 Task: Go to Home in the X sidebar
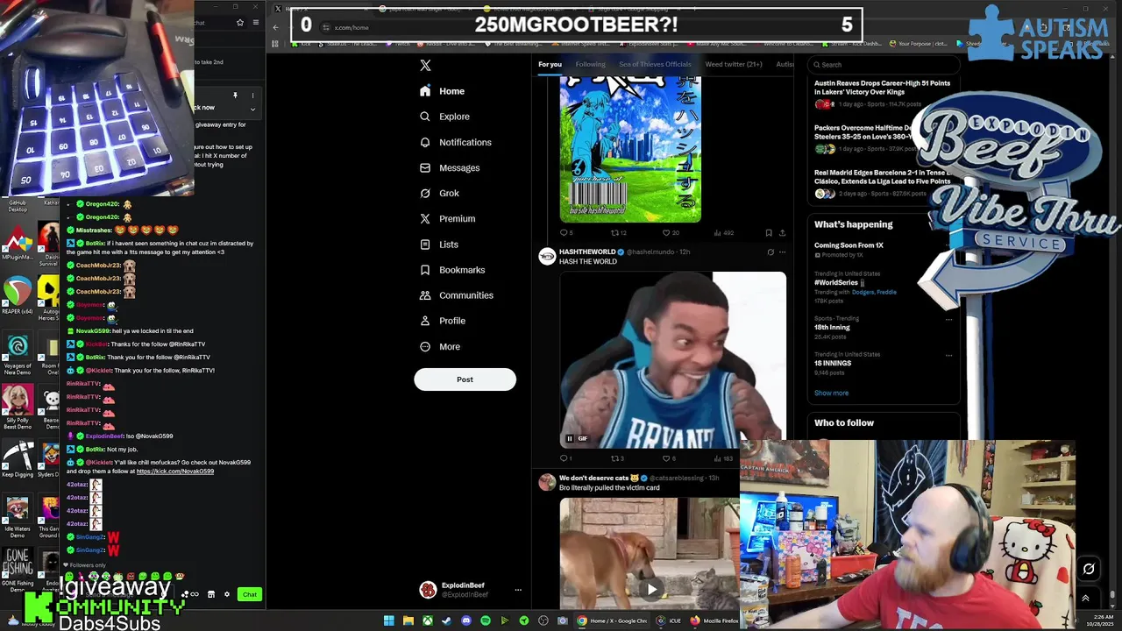(x=442, y=91)
